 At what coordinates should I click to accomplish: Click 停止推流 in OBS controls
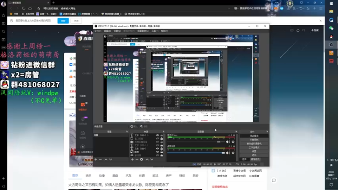(x=254, y=136)
